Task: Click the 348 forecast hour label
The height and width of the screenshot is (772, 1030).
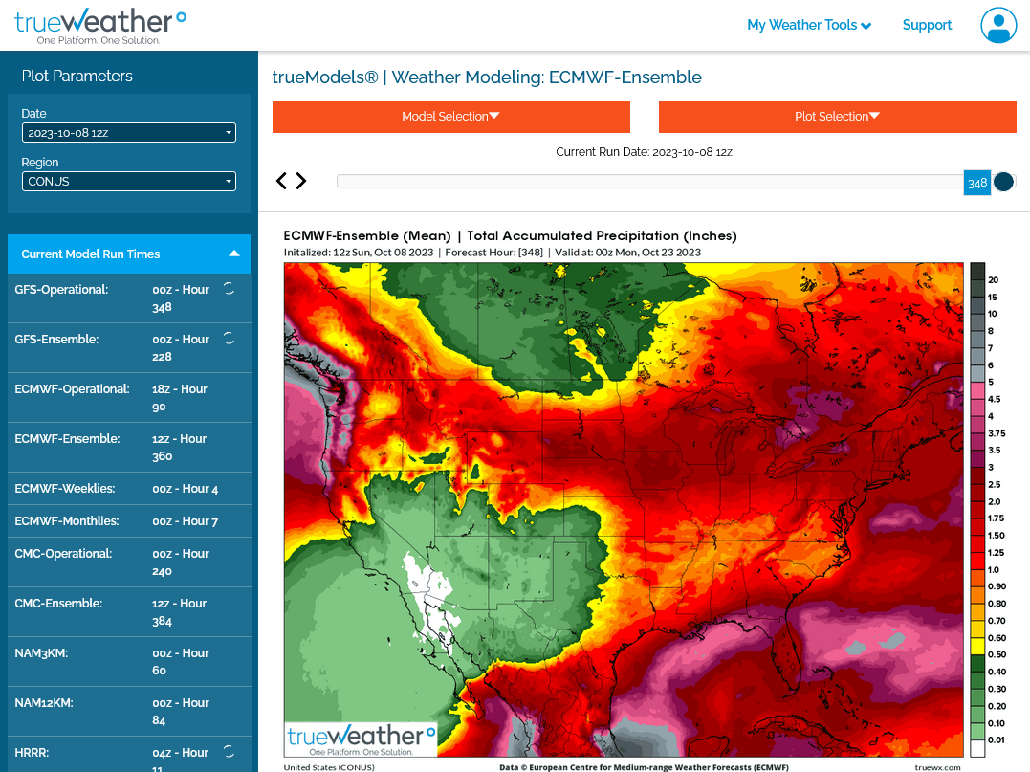Action: [x=976, y=183]
